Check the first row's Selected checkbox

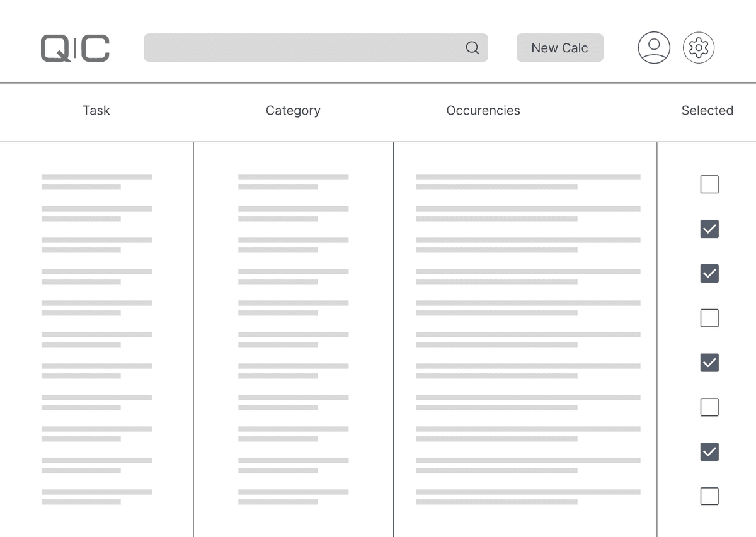coord(709,184)
